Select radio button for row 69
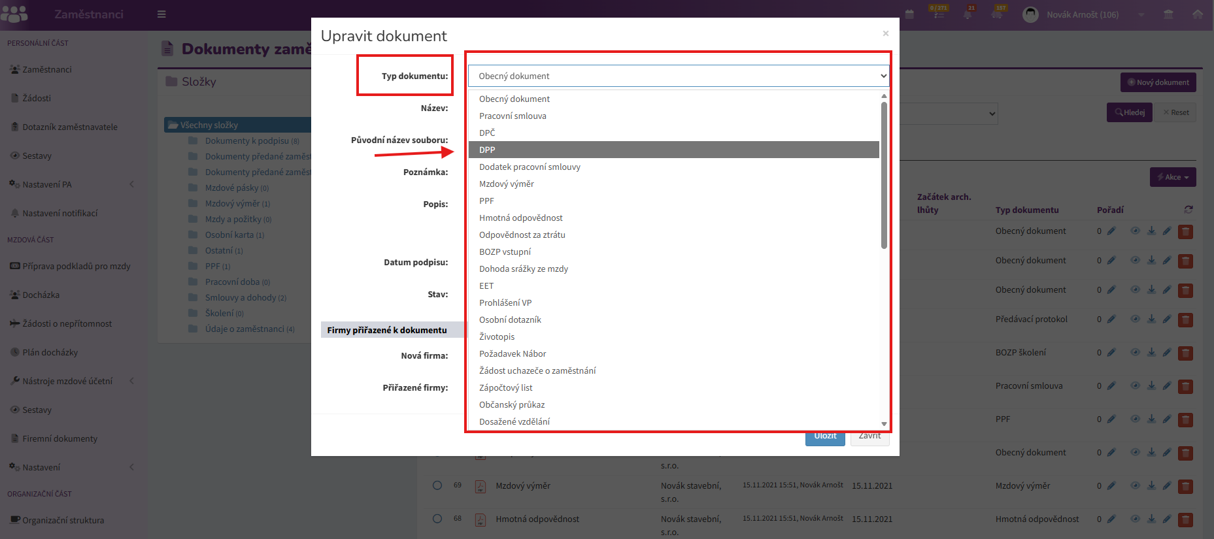 tap(437, 485)
